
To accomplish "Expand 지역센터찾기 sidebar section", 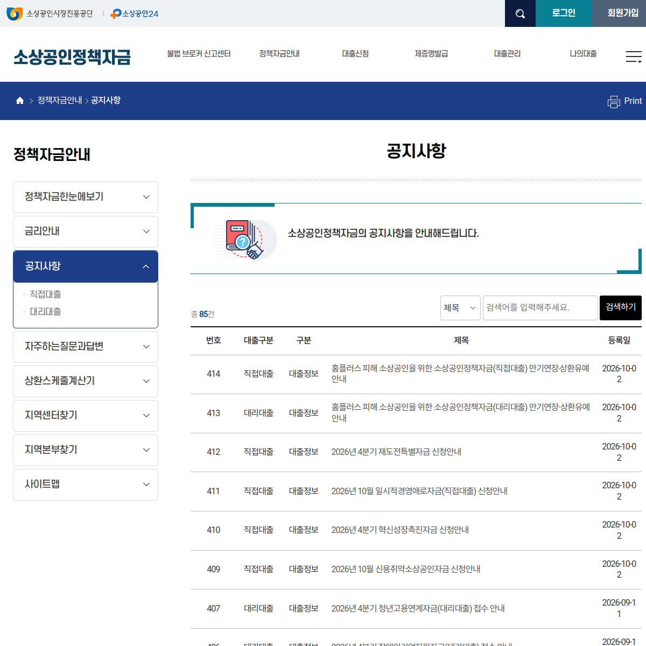I will tap(86, 416).
